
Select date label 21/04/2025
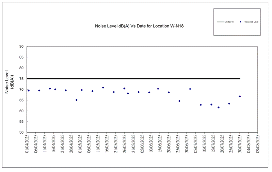pos(62,144)
